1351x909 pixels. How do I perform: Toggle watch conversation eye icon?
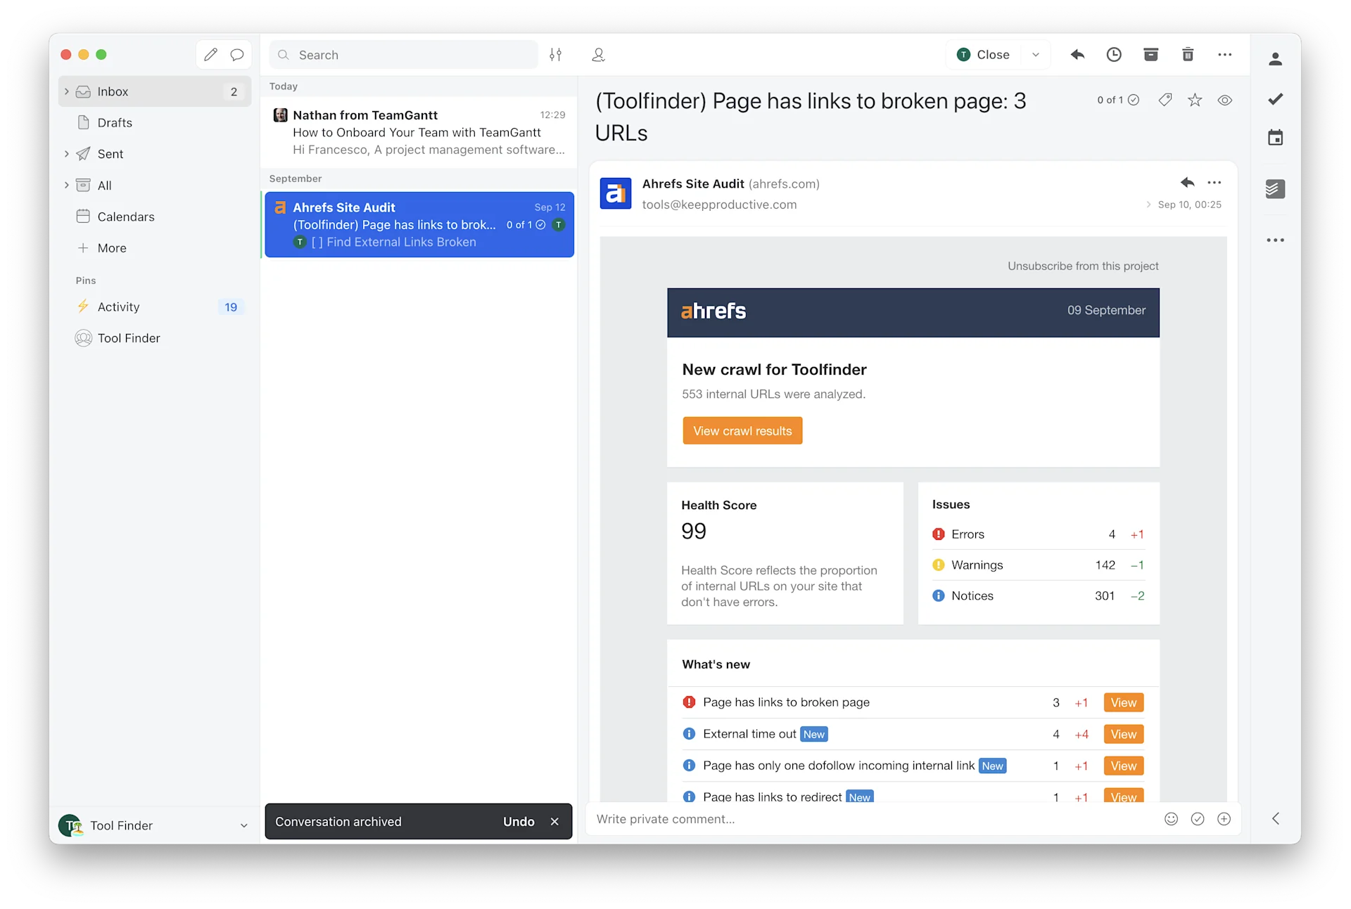[1225, 100]
